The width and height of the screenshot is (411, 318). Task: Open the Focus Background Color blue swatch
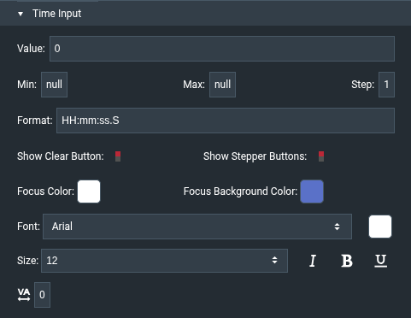[312, 191]
